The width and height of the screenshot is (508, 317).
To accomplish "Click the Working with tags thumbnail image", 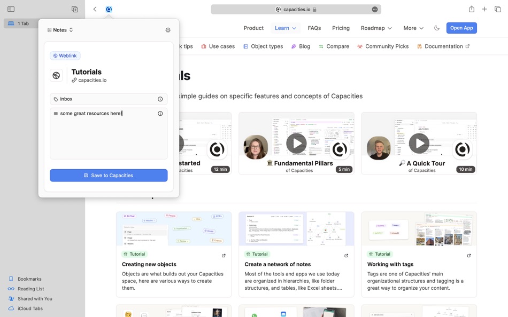I will tap(419, 229).
